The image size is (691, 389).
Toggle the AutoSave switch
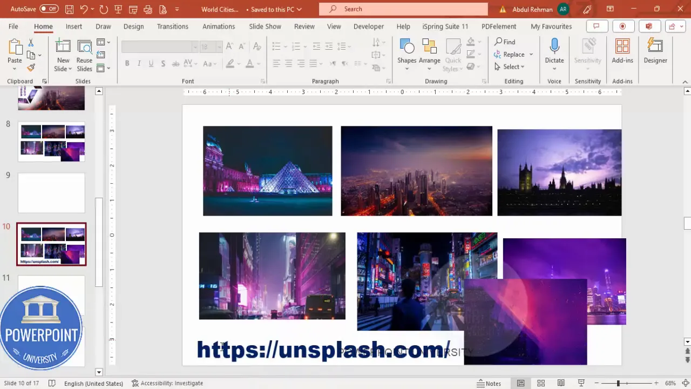[x=49, y=9]
